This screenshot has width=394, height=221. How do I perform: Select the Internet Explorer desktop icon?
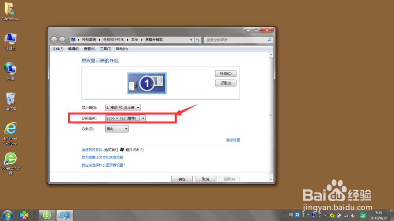click(x=10, y=133)
